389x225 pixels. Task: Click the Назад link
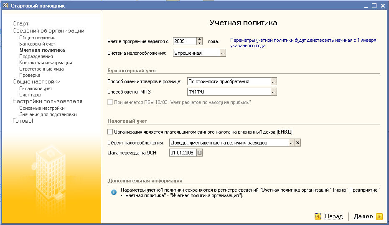point(333,216)
